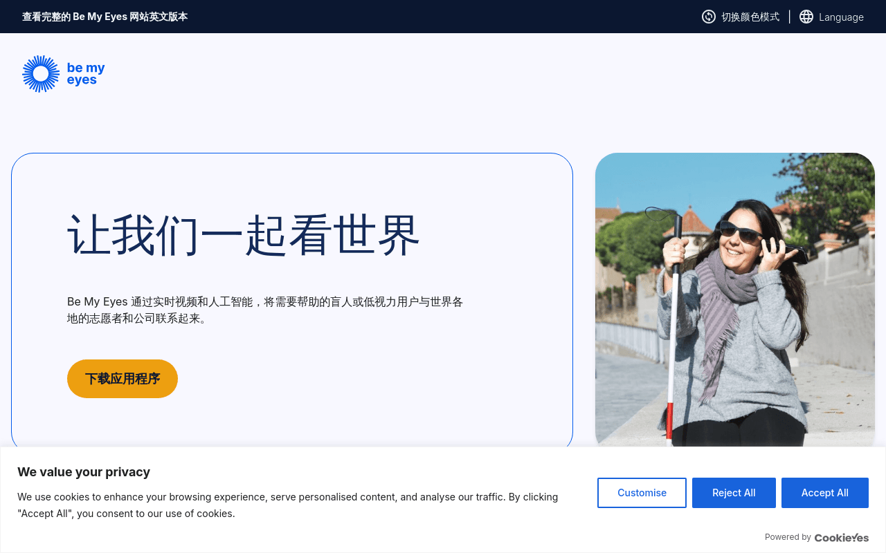
Task: Click the photo of the woman with the cane
Action: pyautogui.click(x=735, y=299)
